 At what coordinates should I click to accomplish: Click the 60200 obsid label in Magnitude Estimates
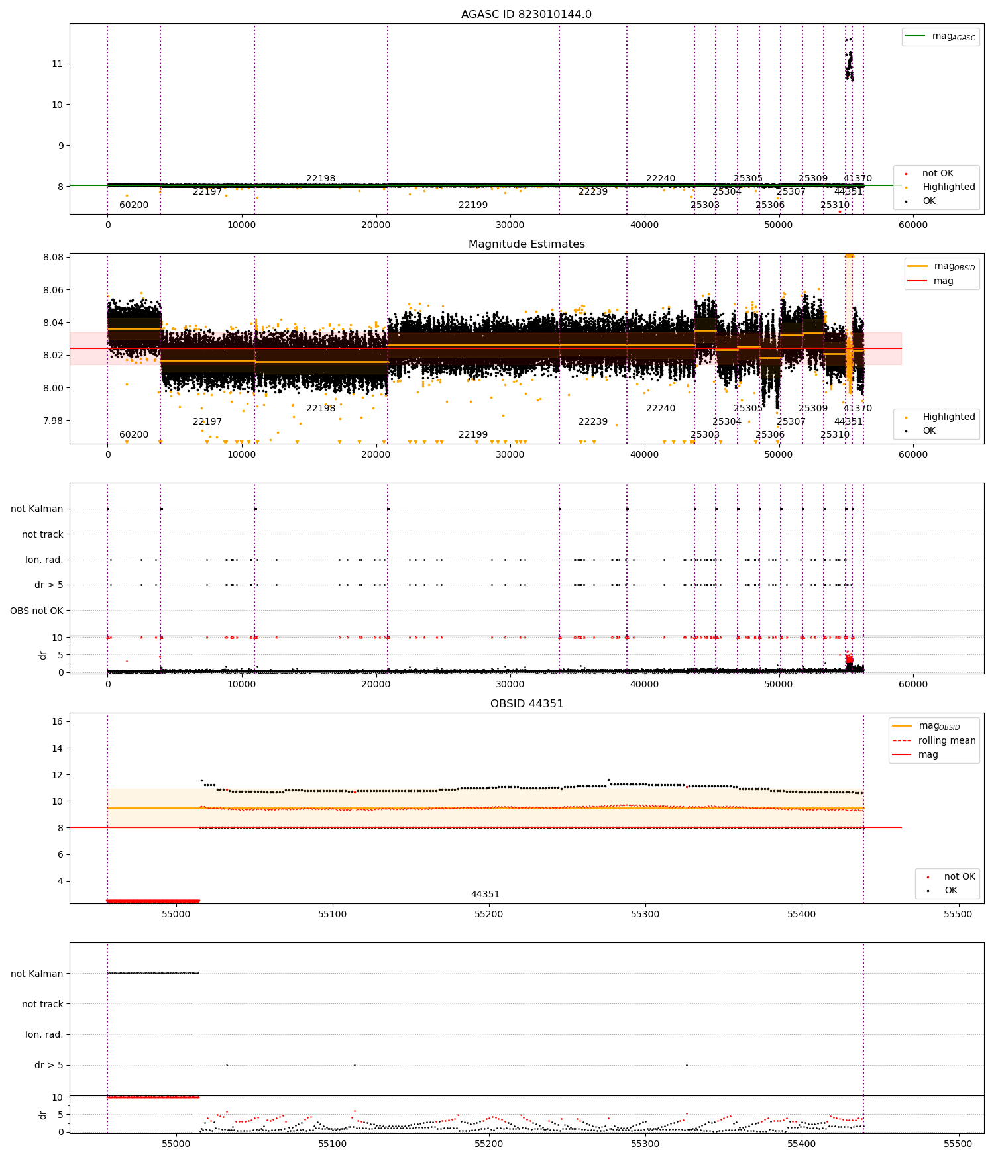(134, 434)
